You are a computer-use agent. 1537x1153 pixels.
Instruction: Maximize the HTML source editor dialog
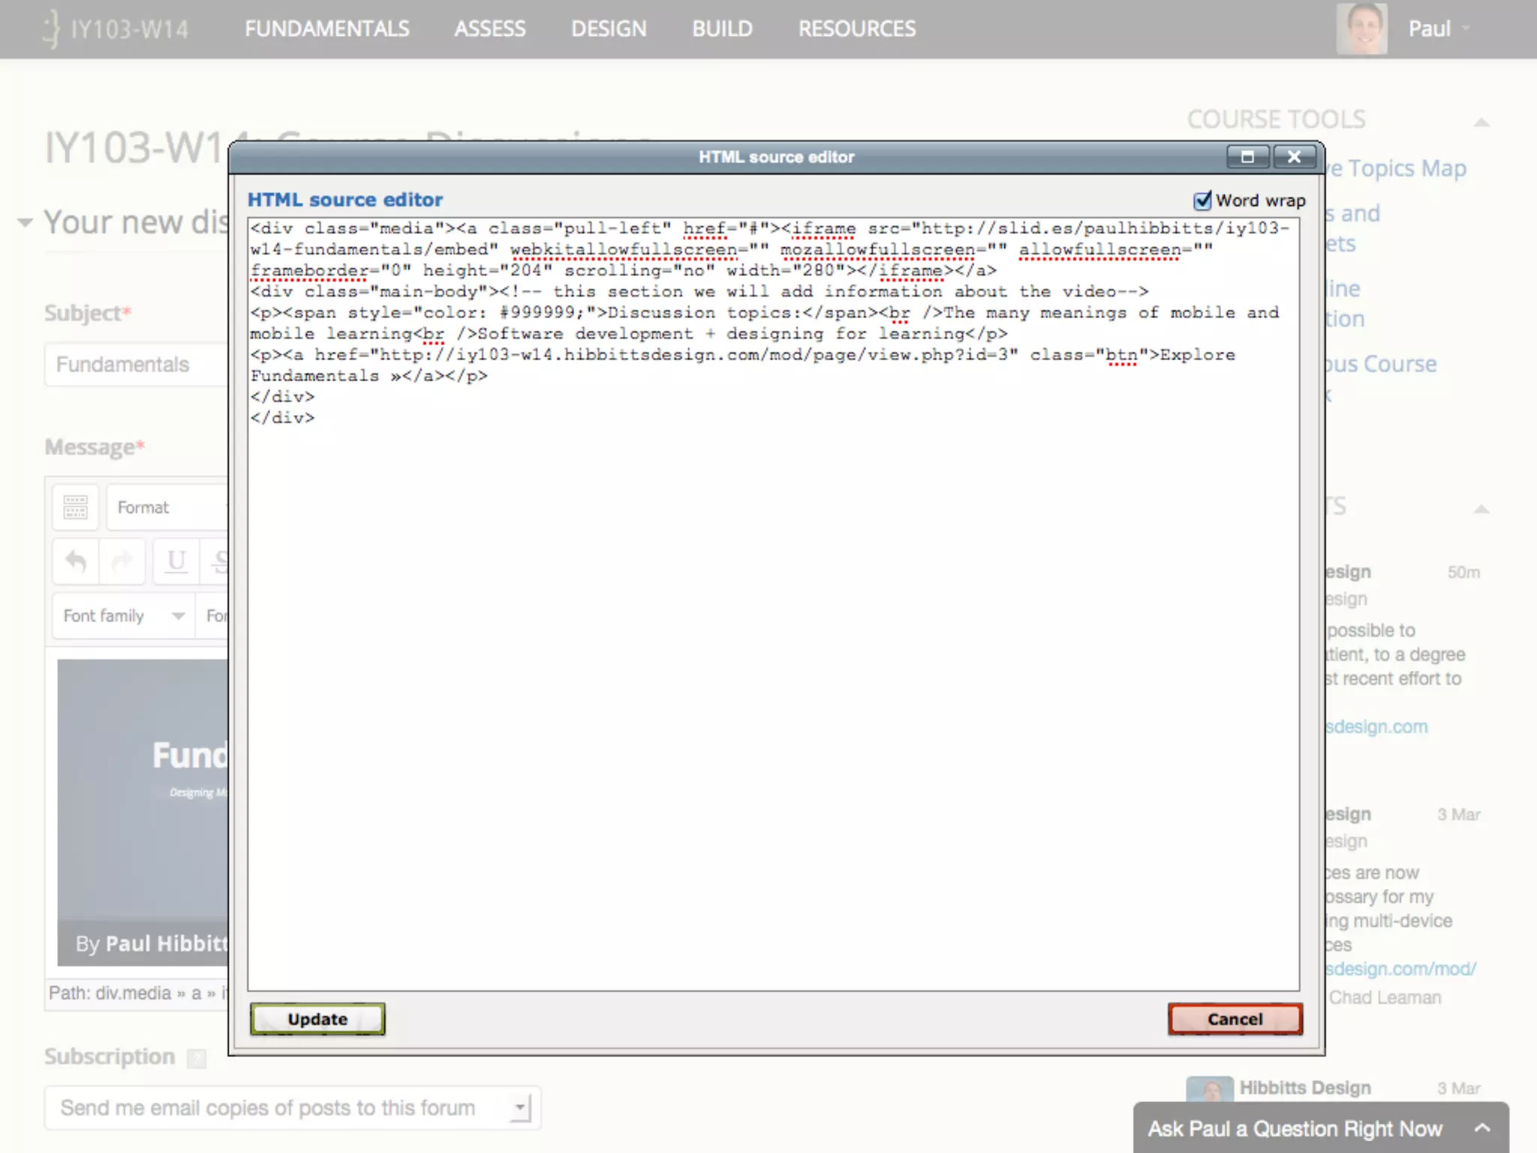tap(1247, 157)
